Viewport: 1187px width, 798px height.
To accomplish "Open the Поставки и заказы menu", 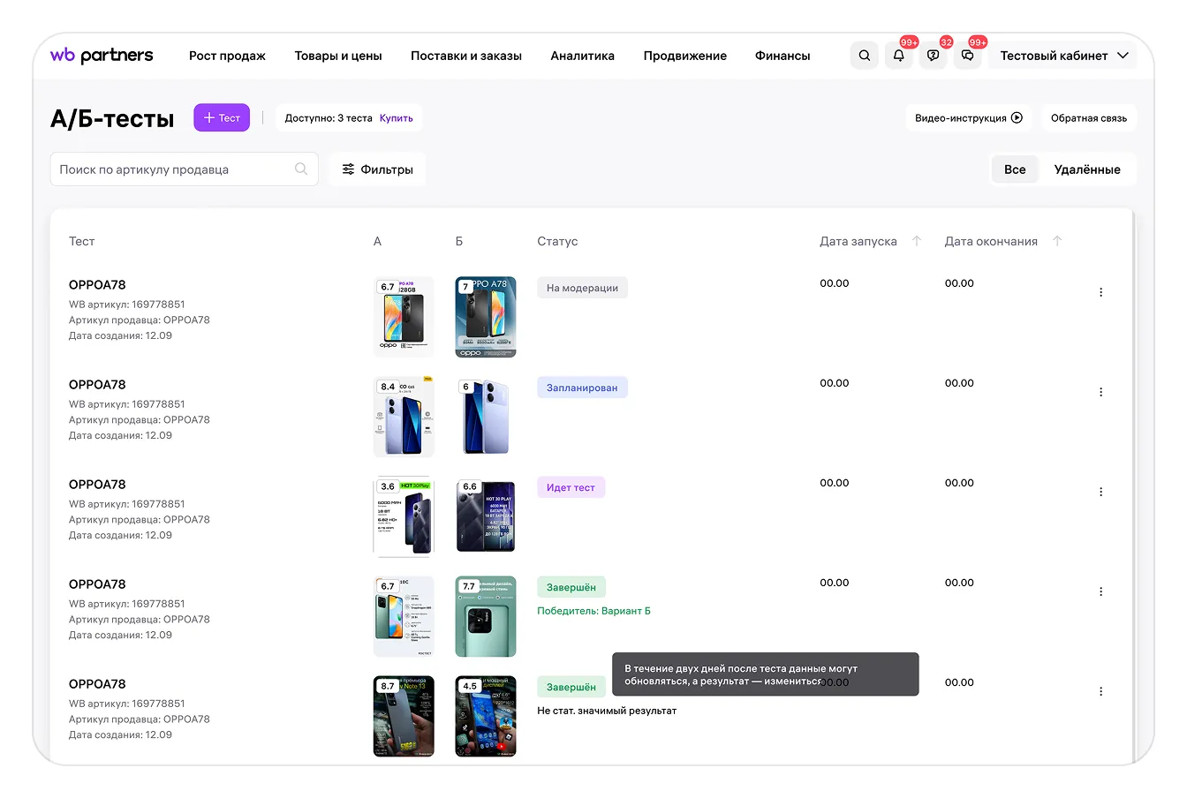I will [466, 56].
